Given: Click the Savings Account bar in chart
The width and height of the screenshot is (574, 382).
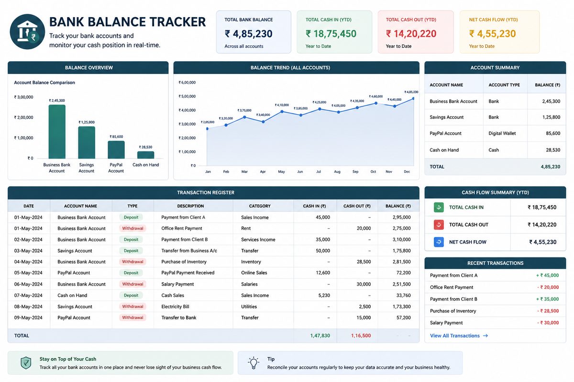Looking at the screenshot, I should (87, 142).
